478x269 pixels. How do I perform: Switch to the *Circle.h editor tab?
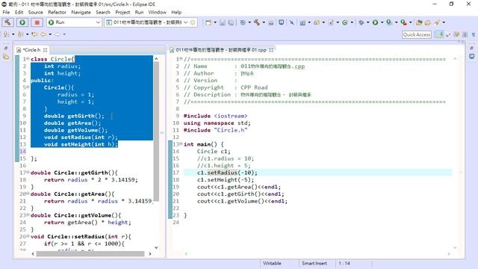31,50
